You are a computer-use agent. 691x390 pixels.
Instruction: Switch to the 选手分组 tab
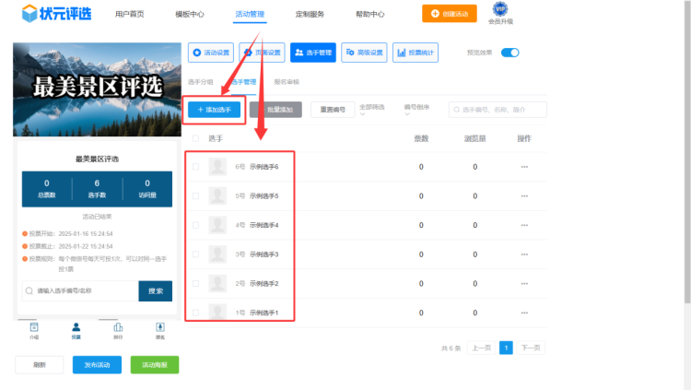coord(200,82)
